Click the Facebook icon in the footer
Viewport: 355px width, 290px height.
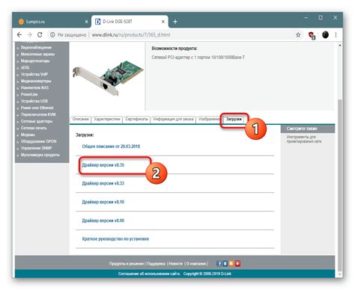click(x=219, y=263)
